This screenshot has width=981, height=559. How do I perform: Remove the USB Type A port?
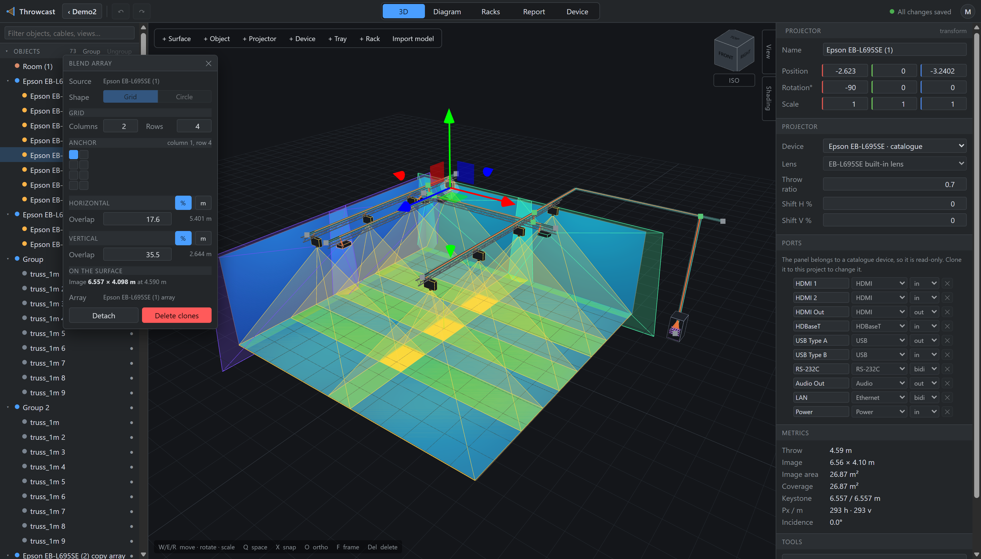click(947, 341)
